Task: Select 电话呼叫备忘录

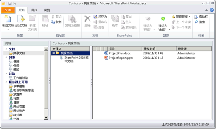Action: 23,90
